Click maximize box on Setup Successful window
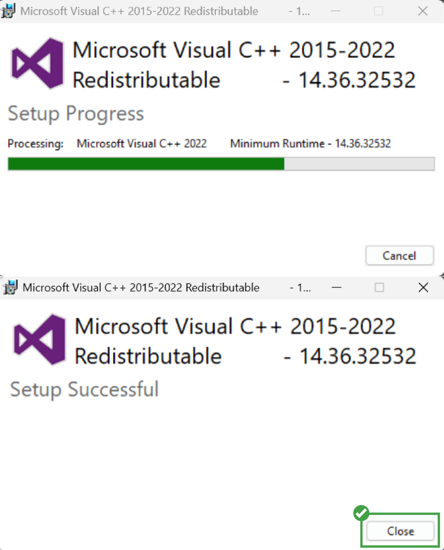 coord(379,287)
